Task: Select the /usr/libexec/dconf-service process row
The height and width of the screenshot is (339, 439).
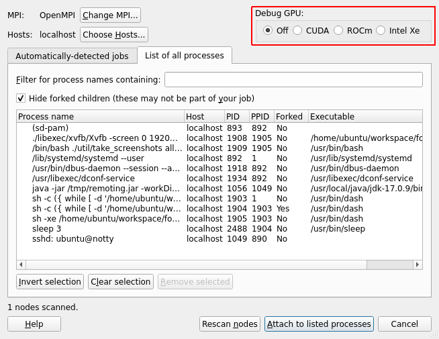Action: tap(220, 179)
